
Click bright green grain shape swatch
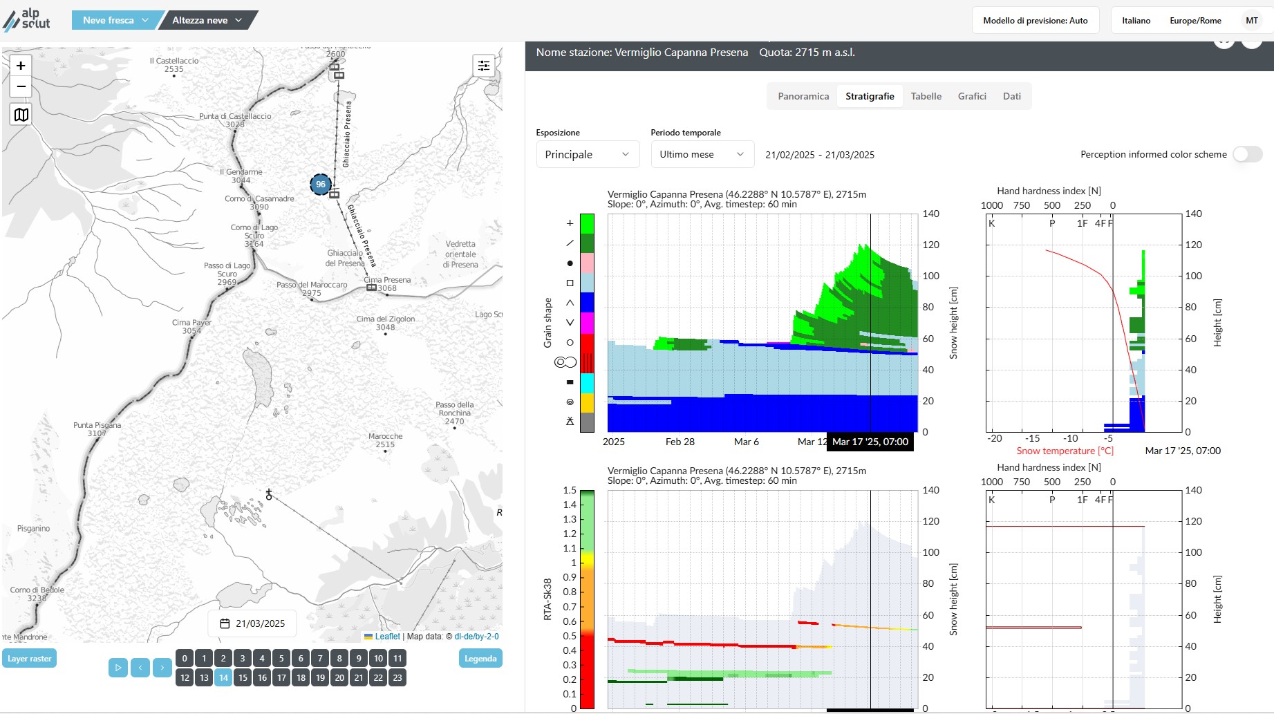[587, 224]
